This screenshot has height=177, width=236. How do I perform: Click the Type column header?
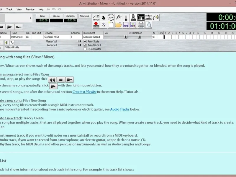pyautogui.click(x=18, y=33)
